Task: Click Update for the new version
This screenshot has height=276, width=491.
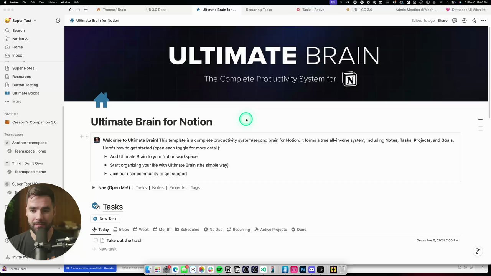Action: tap(109, 268)
